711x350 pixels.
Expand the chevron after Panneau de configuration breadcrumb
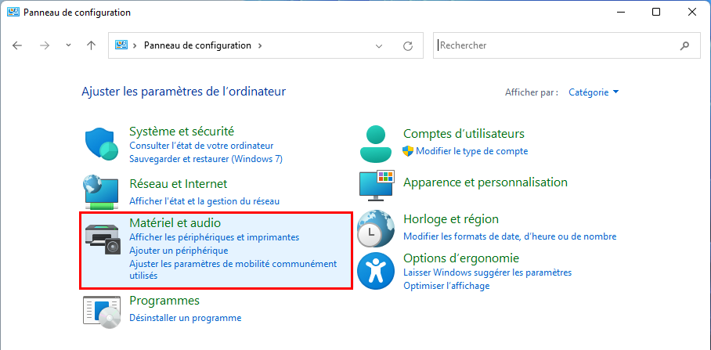pos(260,45)
